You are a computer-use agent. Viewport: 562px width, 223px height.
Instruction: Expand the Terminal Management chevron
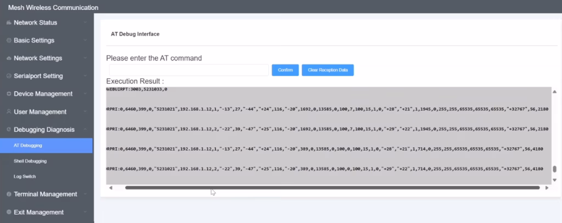pos(85,194)
